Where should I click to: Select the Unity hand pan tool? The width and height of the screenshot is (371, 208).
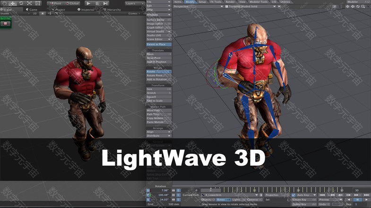[5, 3]
